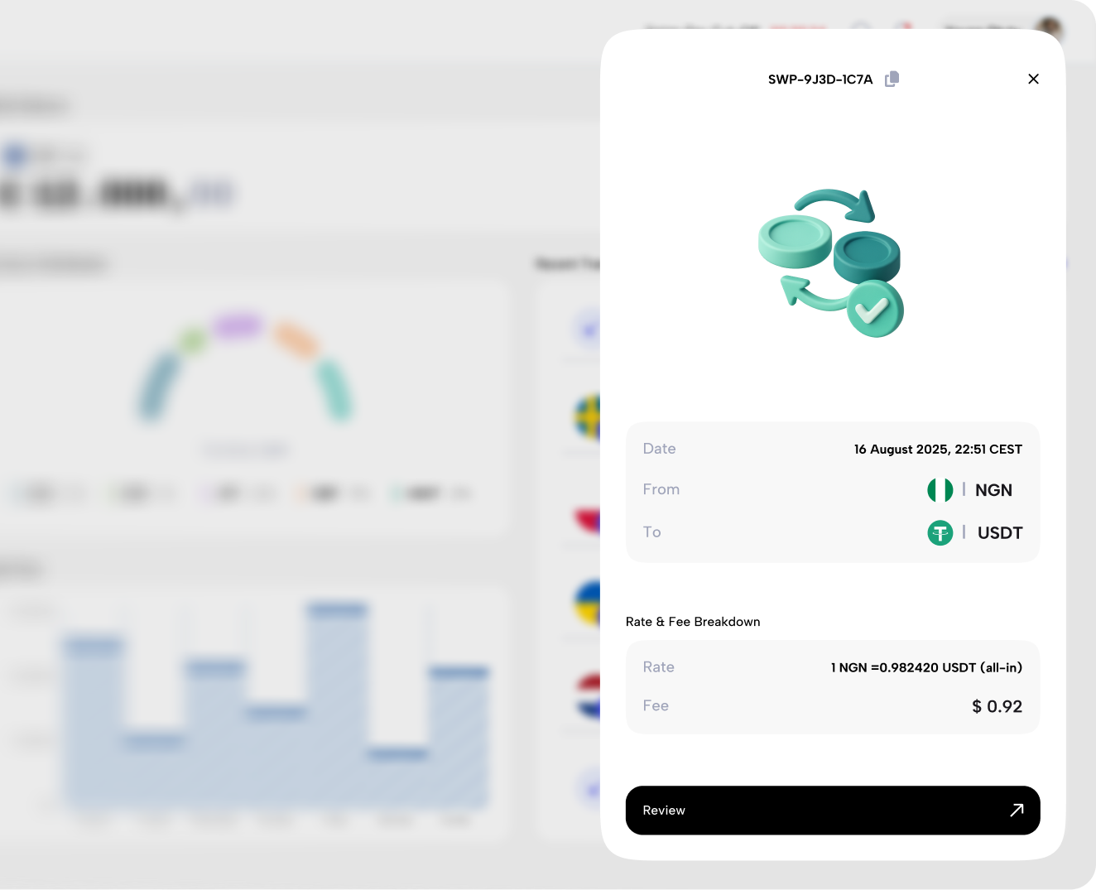Screen dimensions: 1096x890
Task: Click the arrow icon on Review button
Action: [x=1017, y=810]
